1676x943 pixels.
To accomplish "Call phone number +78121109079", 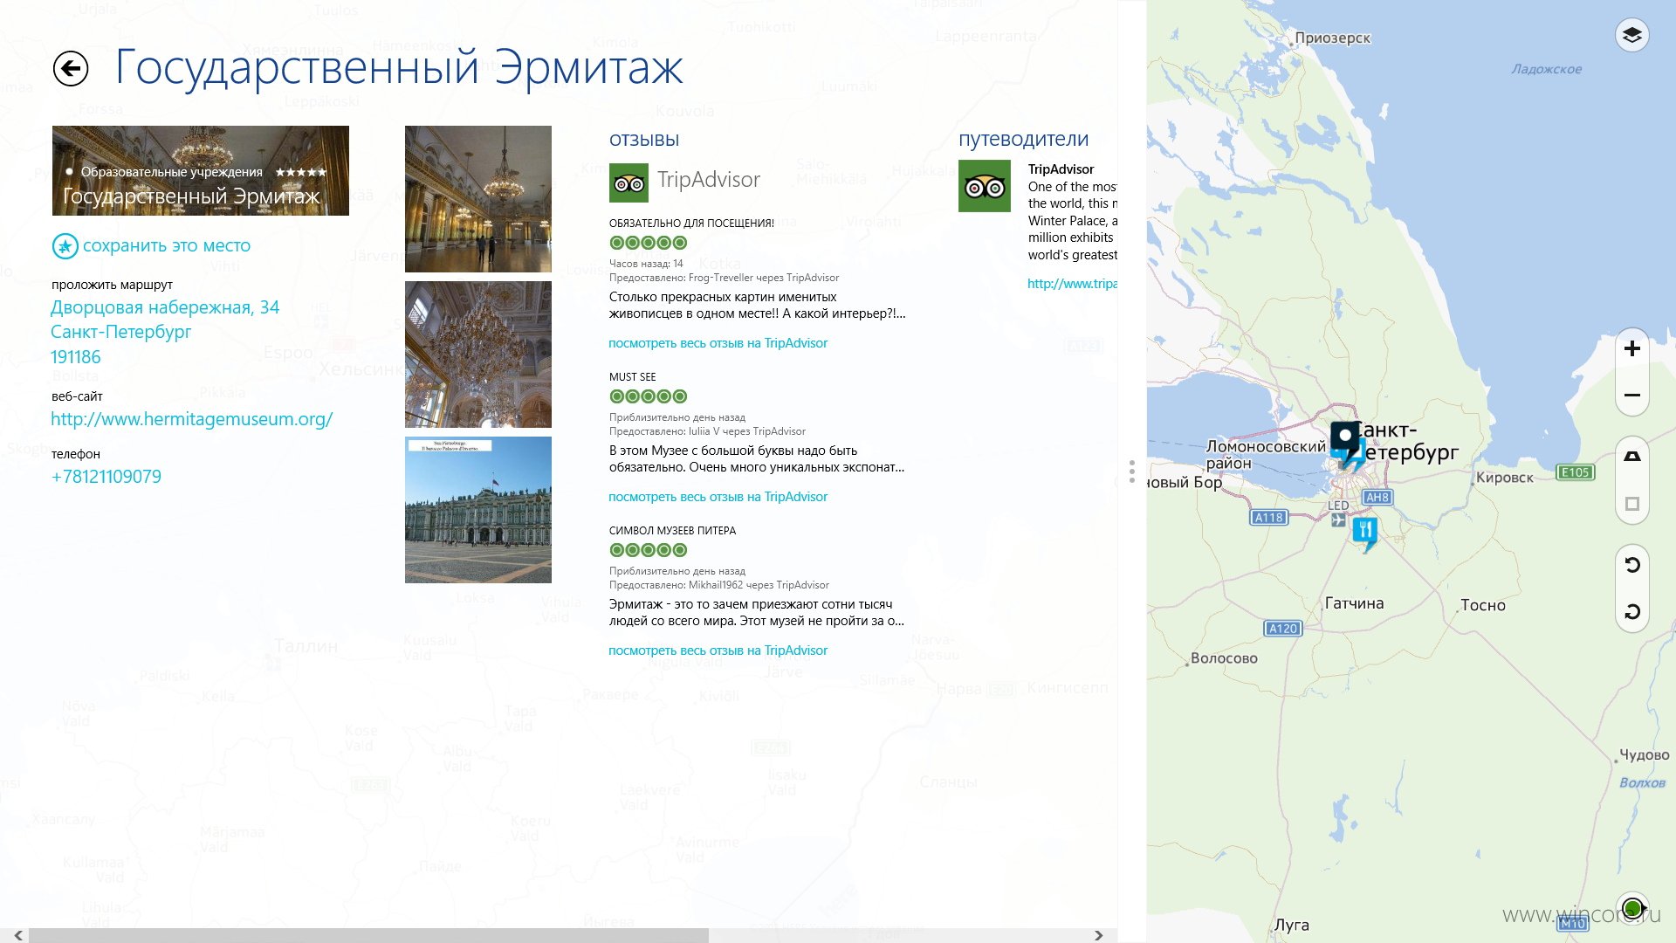I will pos(106,477).
